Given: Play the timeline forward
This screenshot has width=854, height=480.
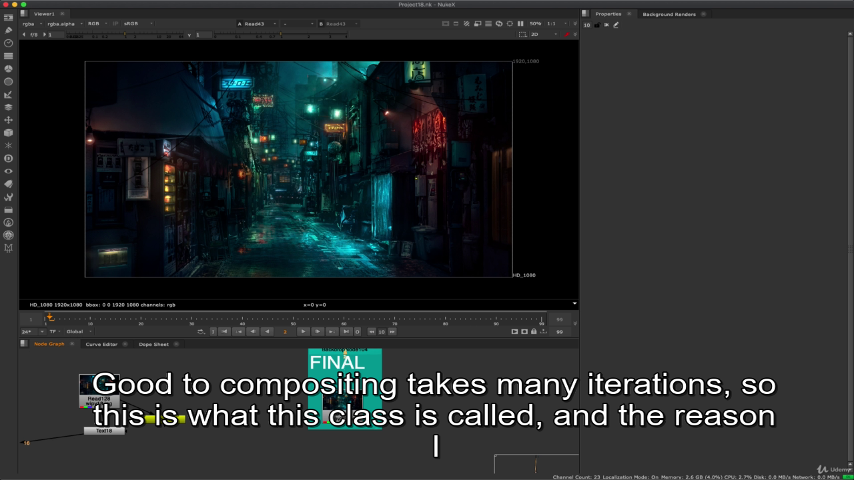Looking at the screenshot, I should pos(303,331).
